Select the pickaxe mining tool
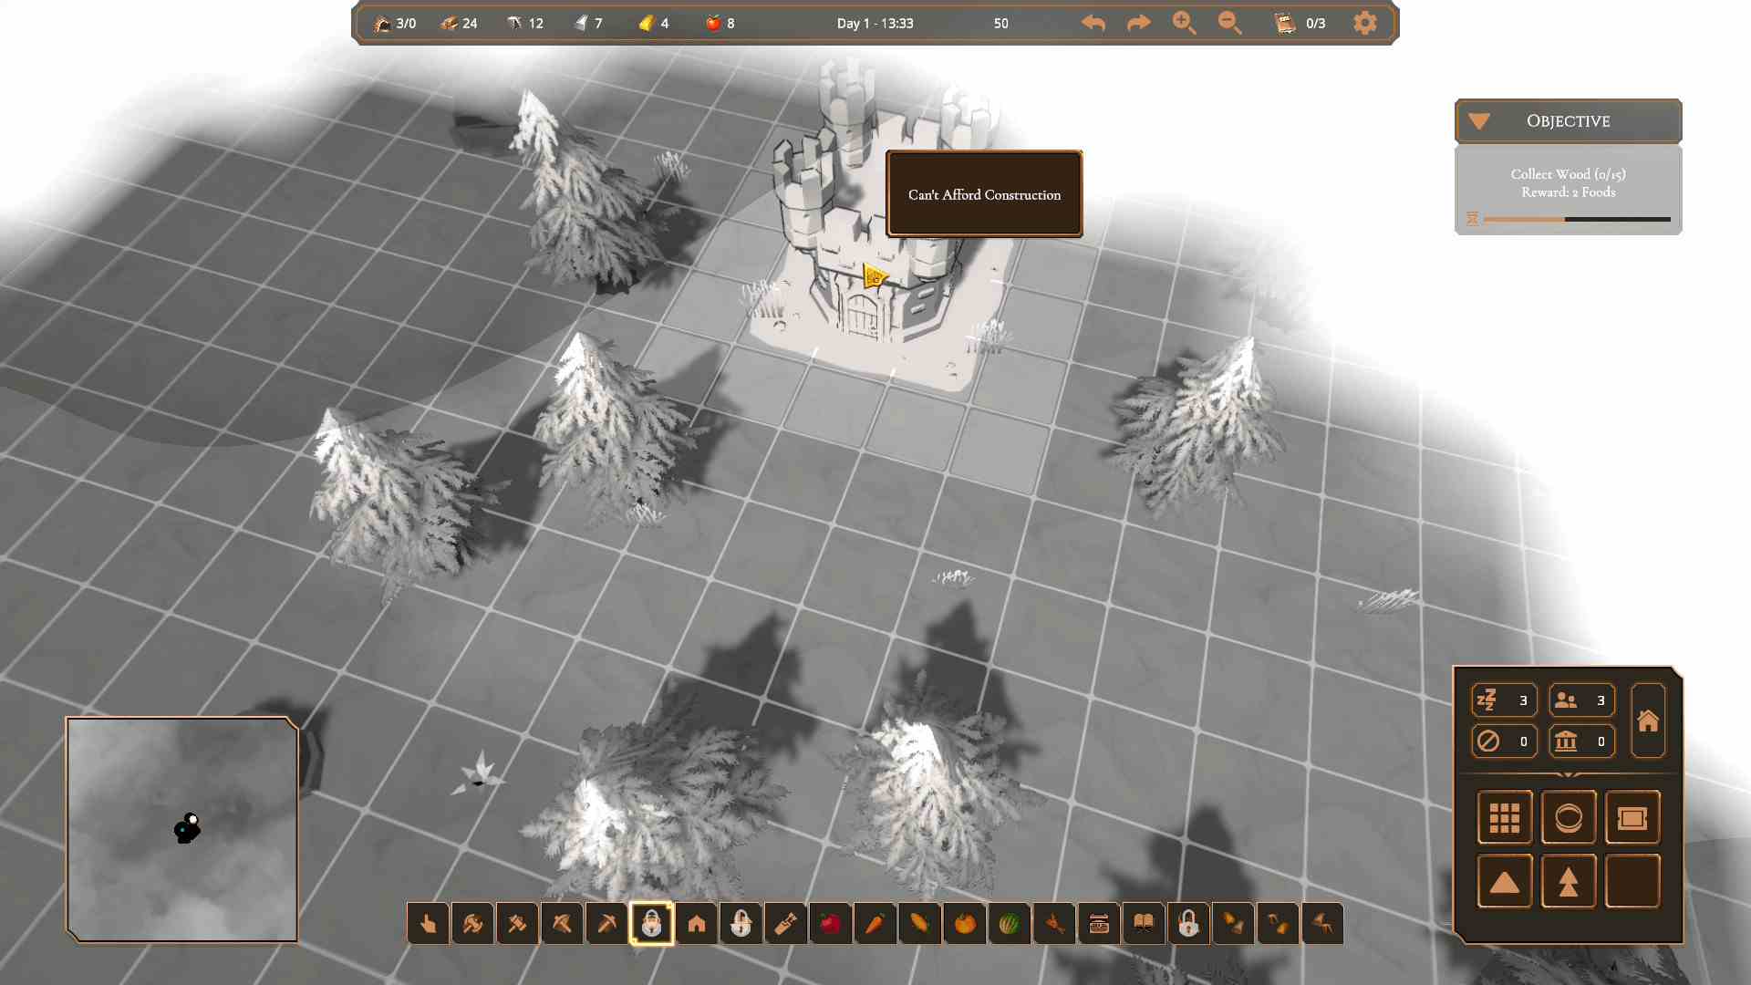The width and height of the screenshot is (1751, 985). coord(606,924)
